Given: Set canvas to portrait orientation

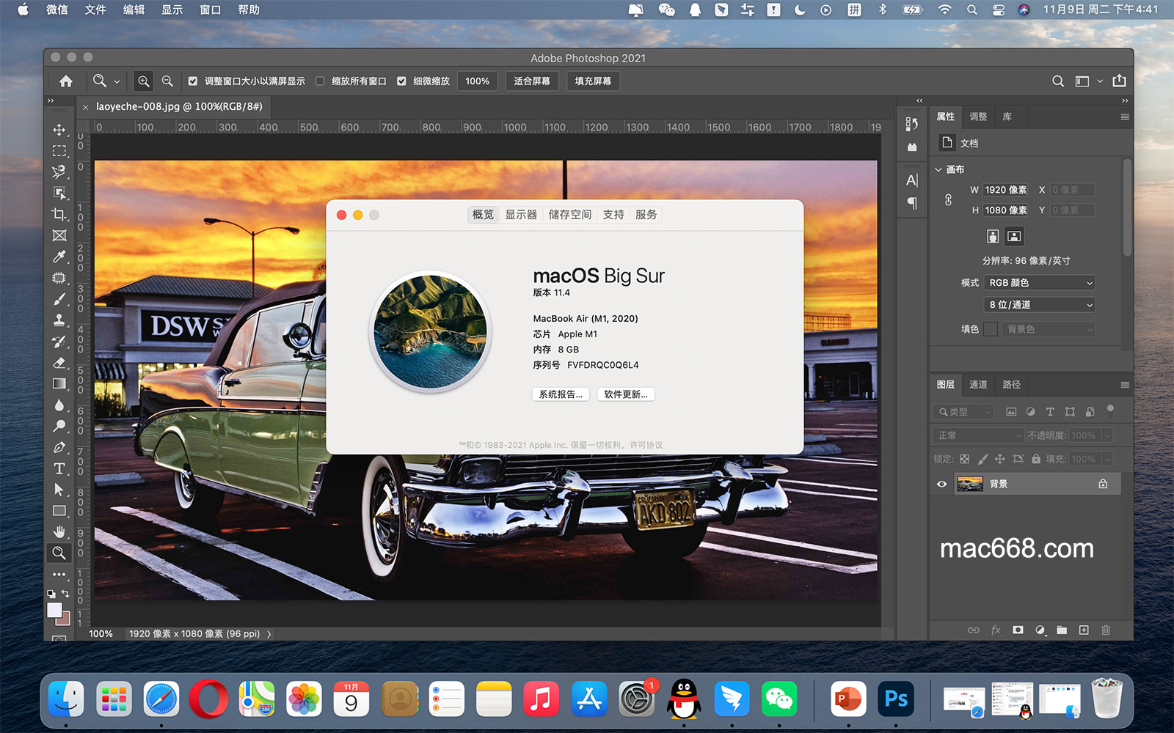Looking at the screenshot, I should 993,236.
